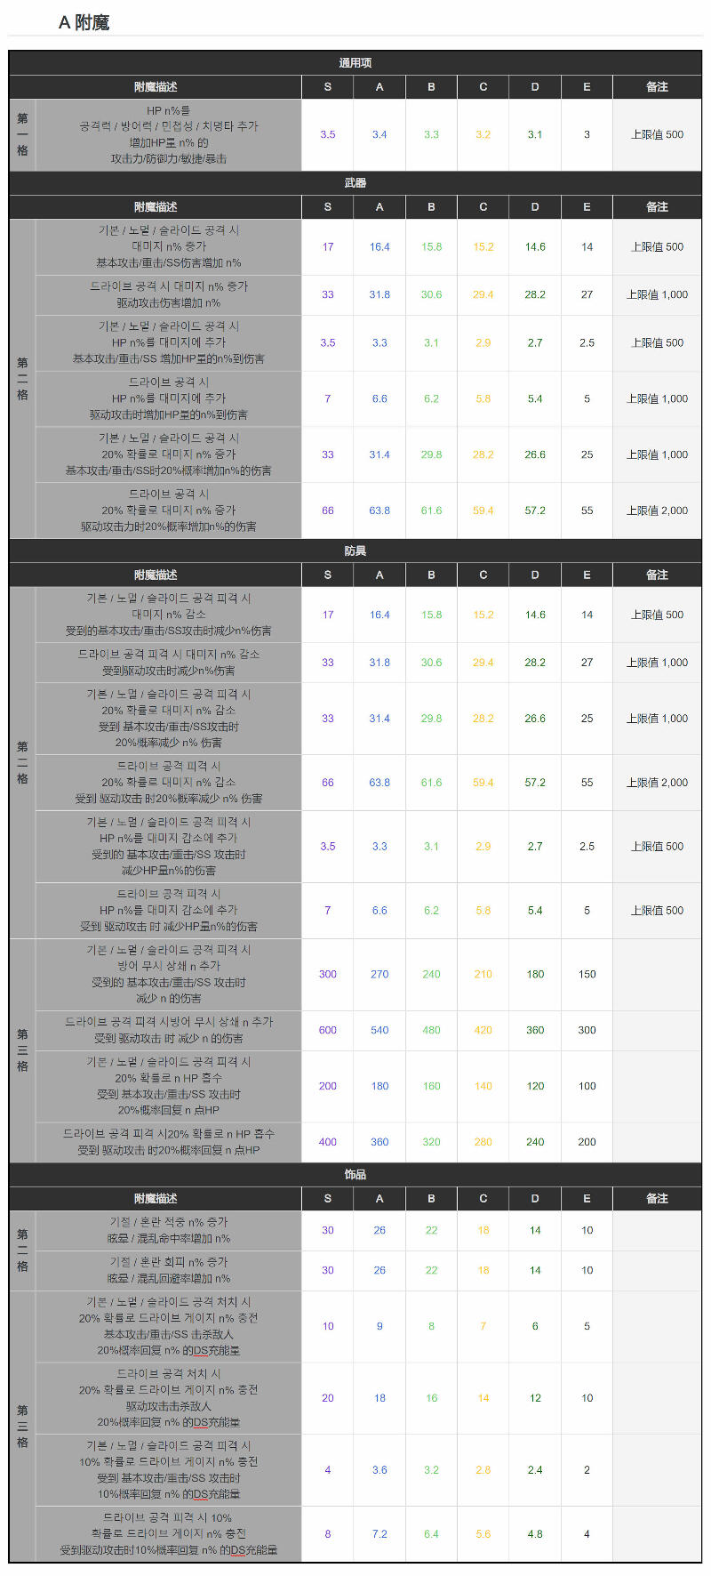Click the S column header in 武器 table
The height and width of the screenshot is (1576, 711).
pyautogui.click(x=328, y=206)
